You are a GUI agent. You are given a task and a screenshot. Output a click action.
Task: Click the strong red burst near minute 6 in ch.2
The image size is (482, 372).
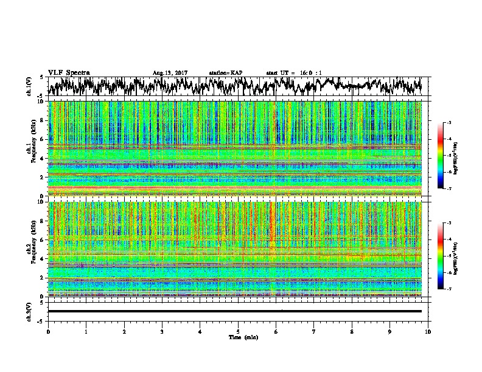coord(271,226)
